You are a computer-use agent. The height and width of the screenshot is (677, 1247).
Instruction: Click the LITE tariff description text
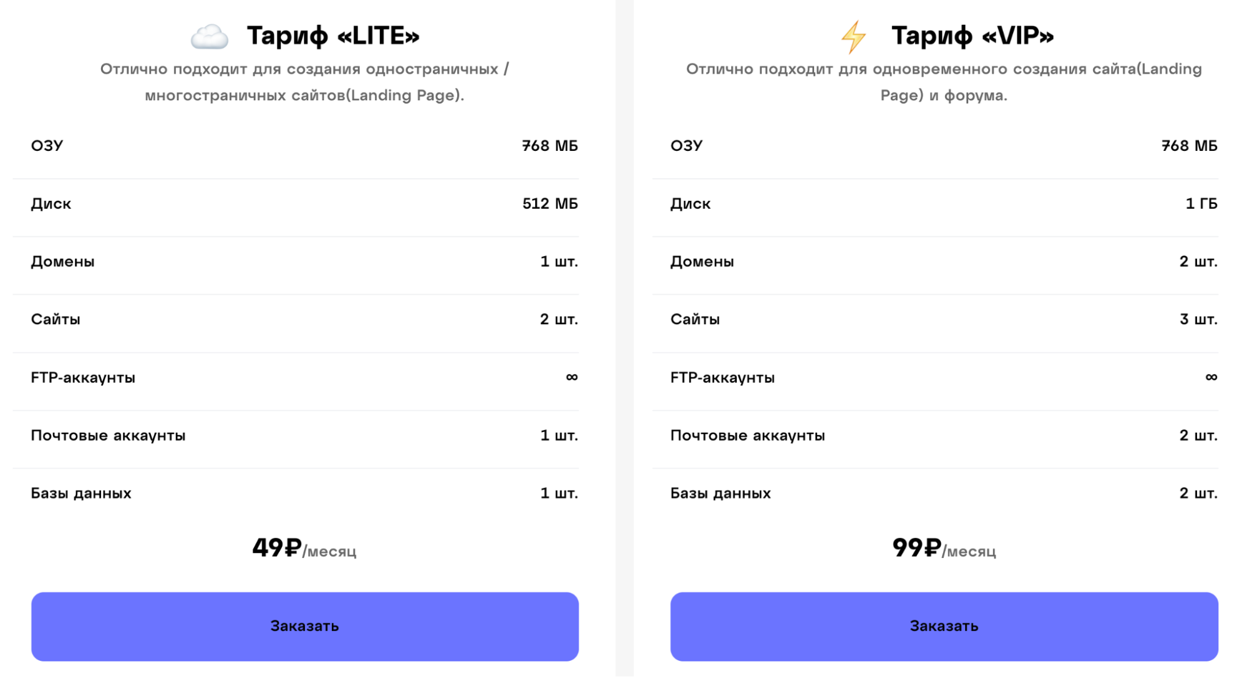click(304, 82)
